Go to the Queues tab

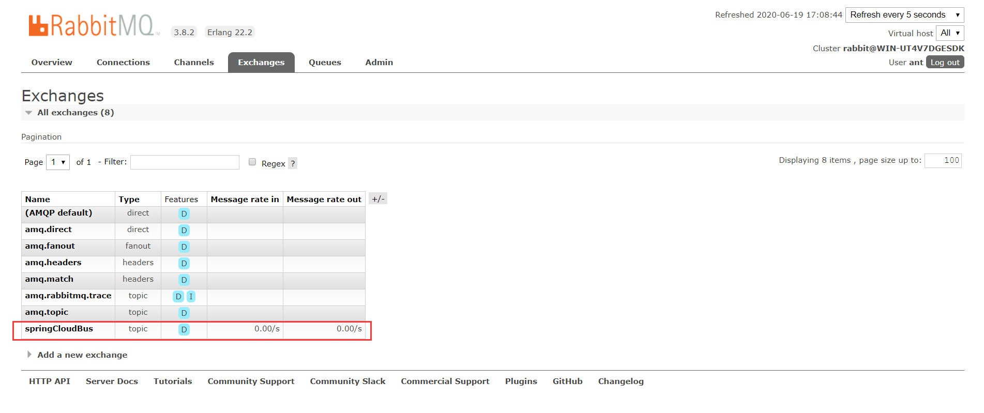tap(325, 62)
